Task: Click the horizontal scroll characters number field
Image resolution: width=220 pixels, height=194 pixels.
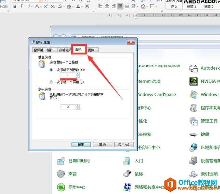Action: tap(68, 107)
